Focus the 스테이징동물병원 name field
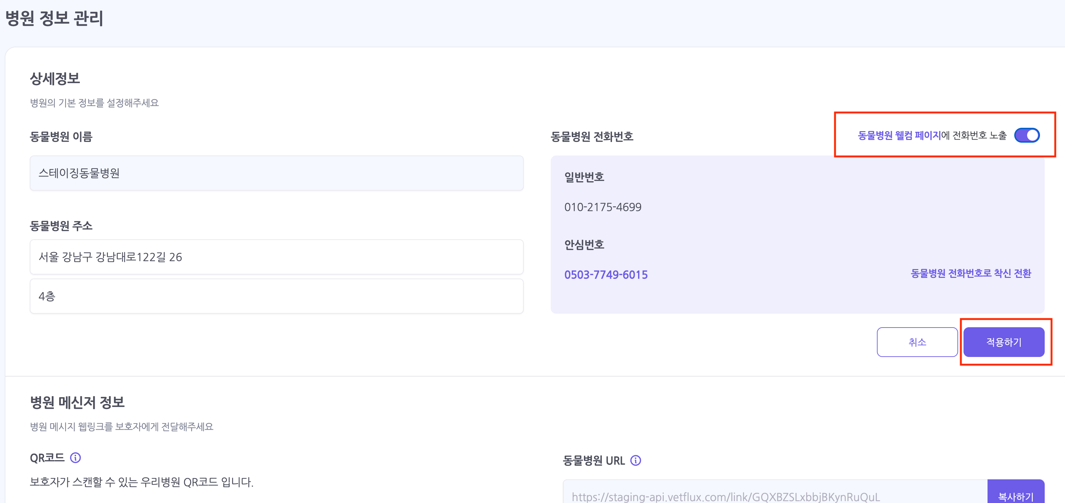 (276, 173)
